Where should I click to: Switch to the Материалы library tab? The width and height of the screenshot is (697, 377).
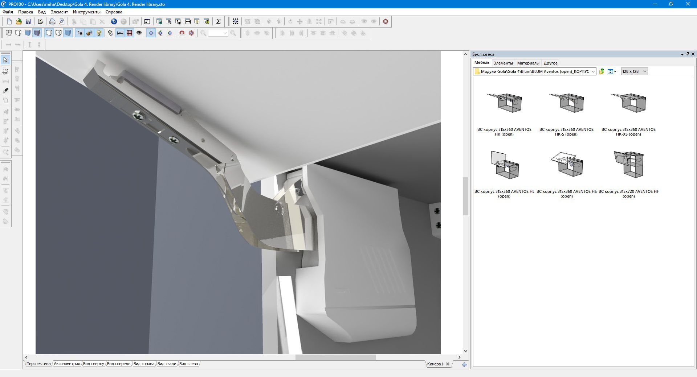pyautogui.click(x=528, y=63)
